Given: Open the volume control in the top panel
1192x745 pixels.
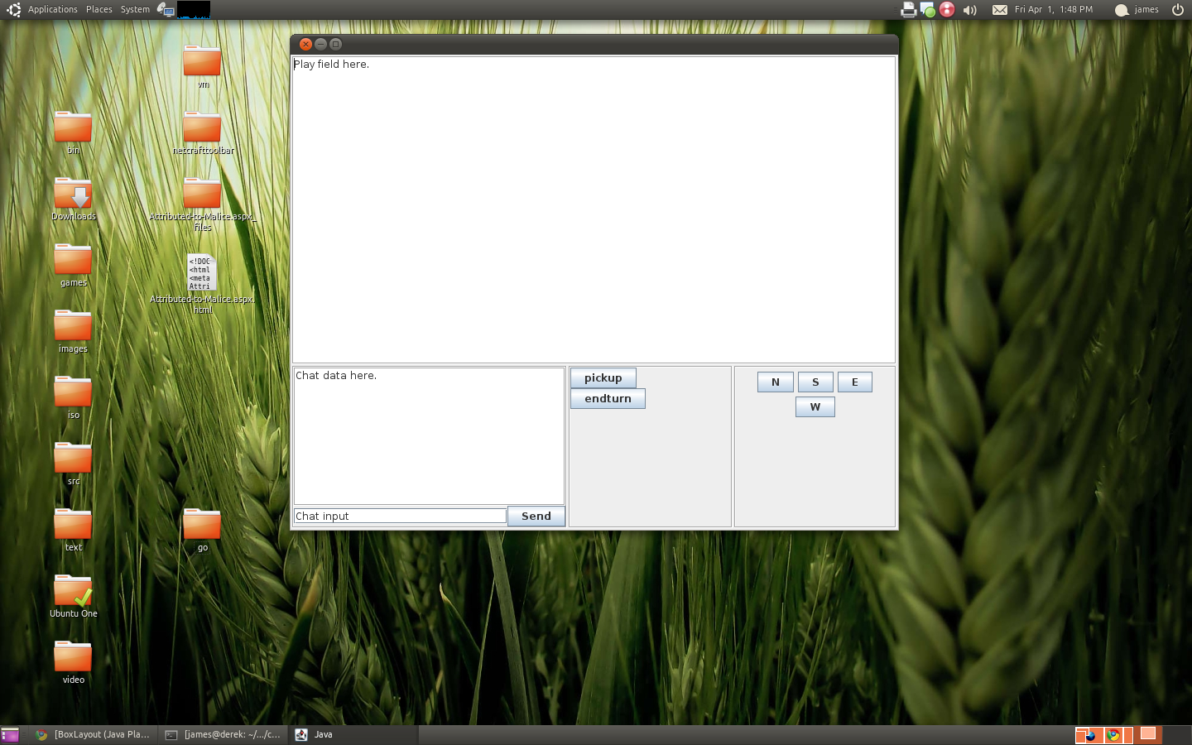Looking at the screenshot, I should tap(970, 10).
